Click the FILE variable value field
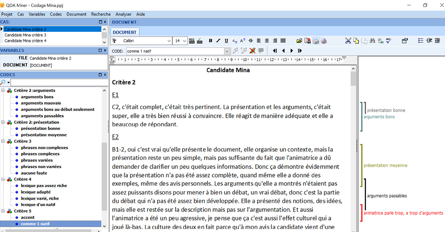 pos(68,58)
